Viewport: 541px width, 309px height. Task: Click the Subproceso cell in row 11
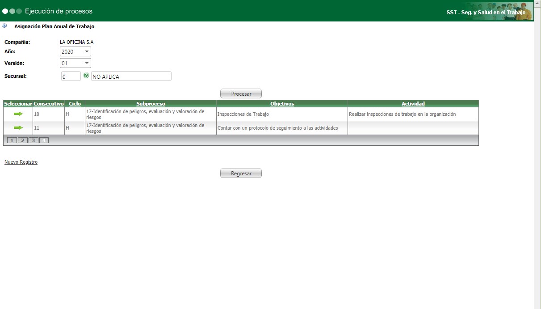click(x=151, y=128)
